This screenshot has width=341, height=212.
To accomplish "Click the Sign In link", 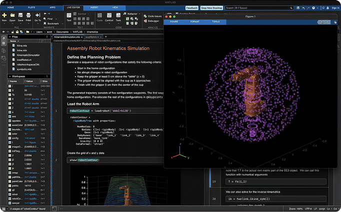I will click(x=335, y=8).
